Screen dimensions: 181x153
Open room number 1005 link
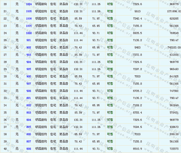click(x=29, y=11)
